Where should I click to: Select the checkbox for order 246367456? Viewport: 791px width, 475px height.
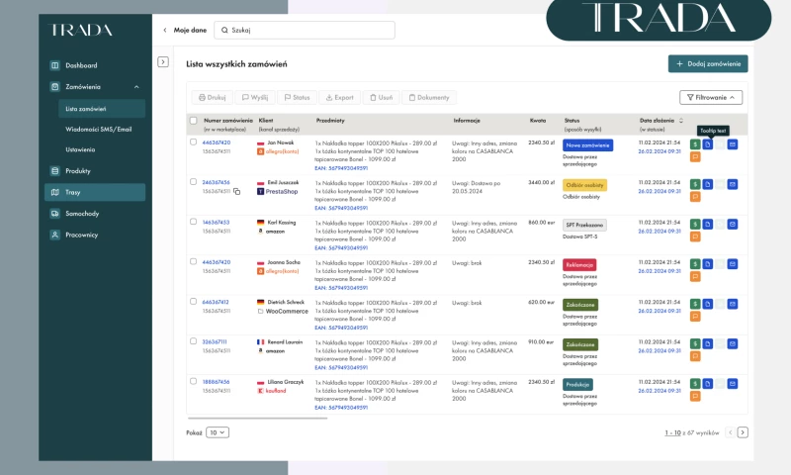[x=193, y=182]
